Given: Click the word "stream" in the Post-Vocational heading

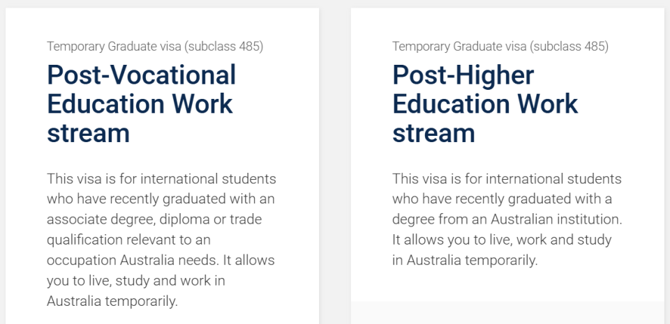Looking at the screenshot, I should 88,133.
